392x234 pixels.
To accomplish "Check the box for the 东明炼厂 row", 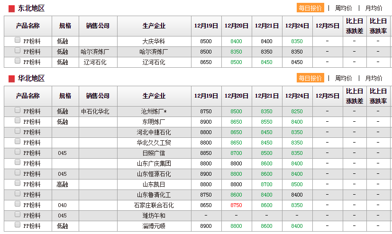I will pos(18,121).
